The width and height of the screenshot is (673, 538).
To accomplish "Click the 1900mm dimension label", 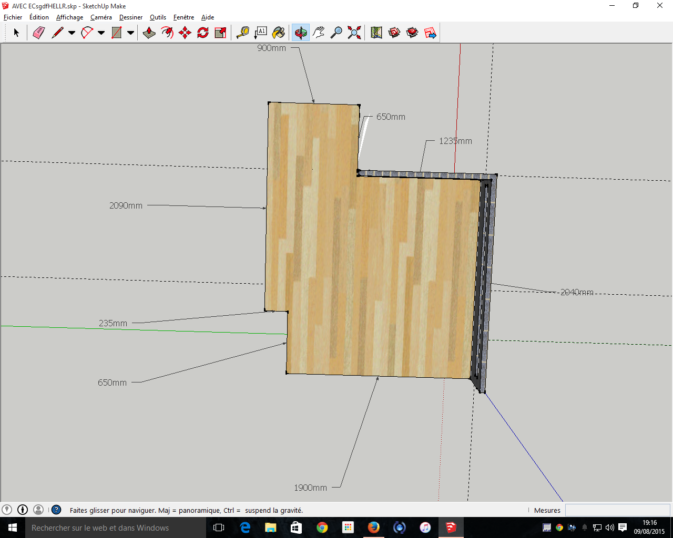I will pos(310,488).
